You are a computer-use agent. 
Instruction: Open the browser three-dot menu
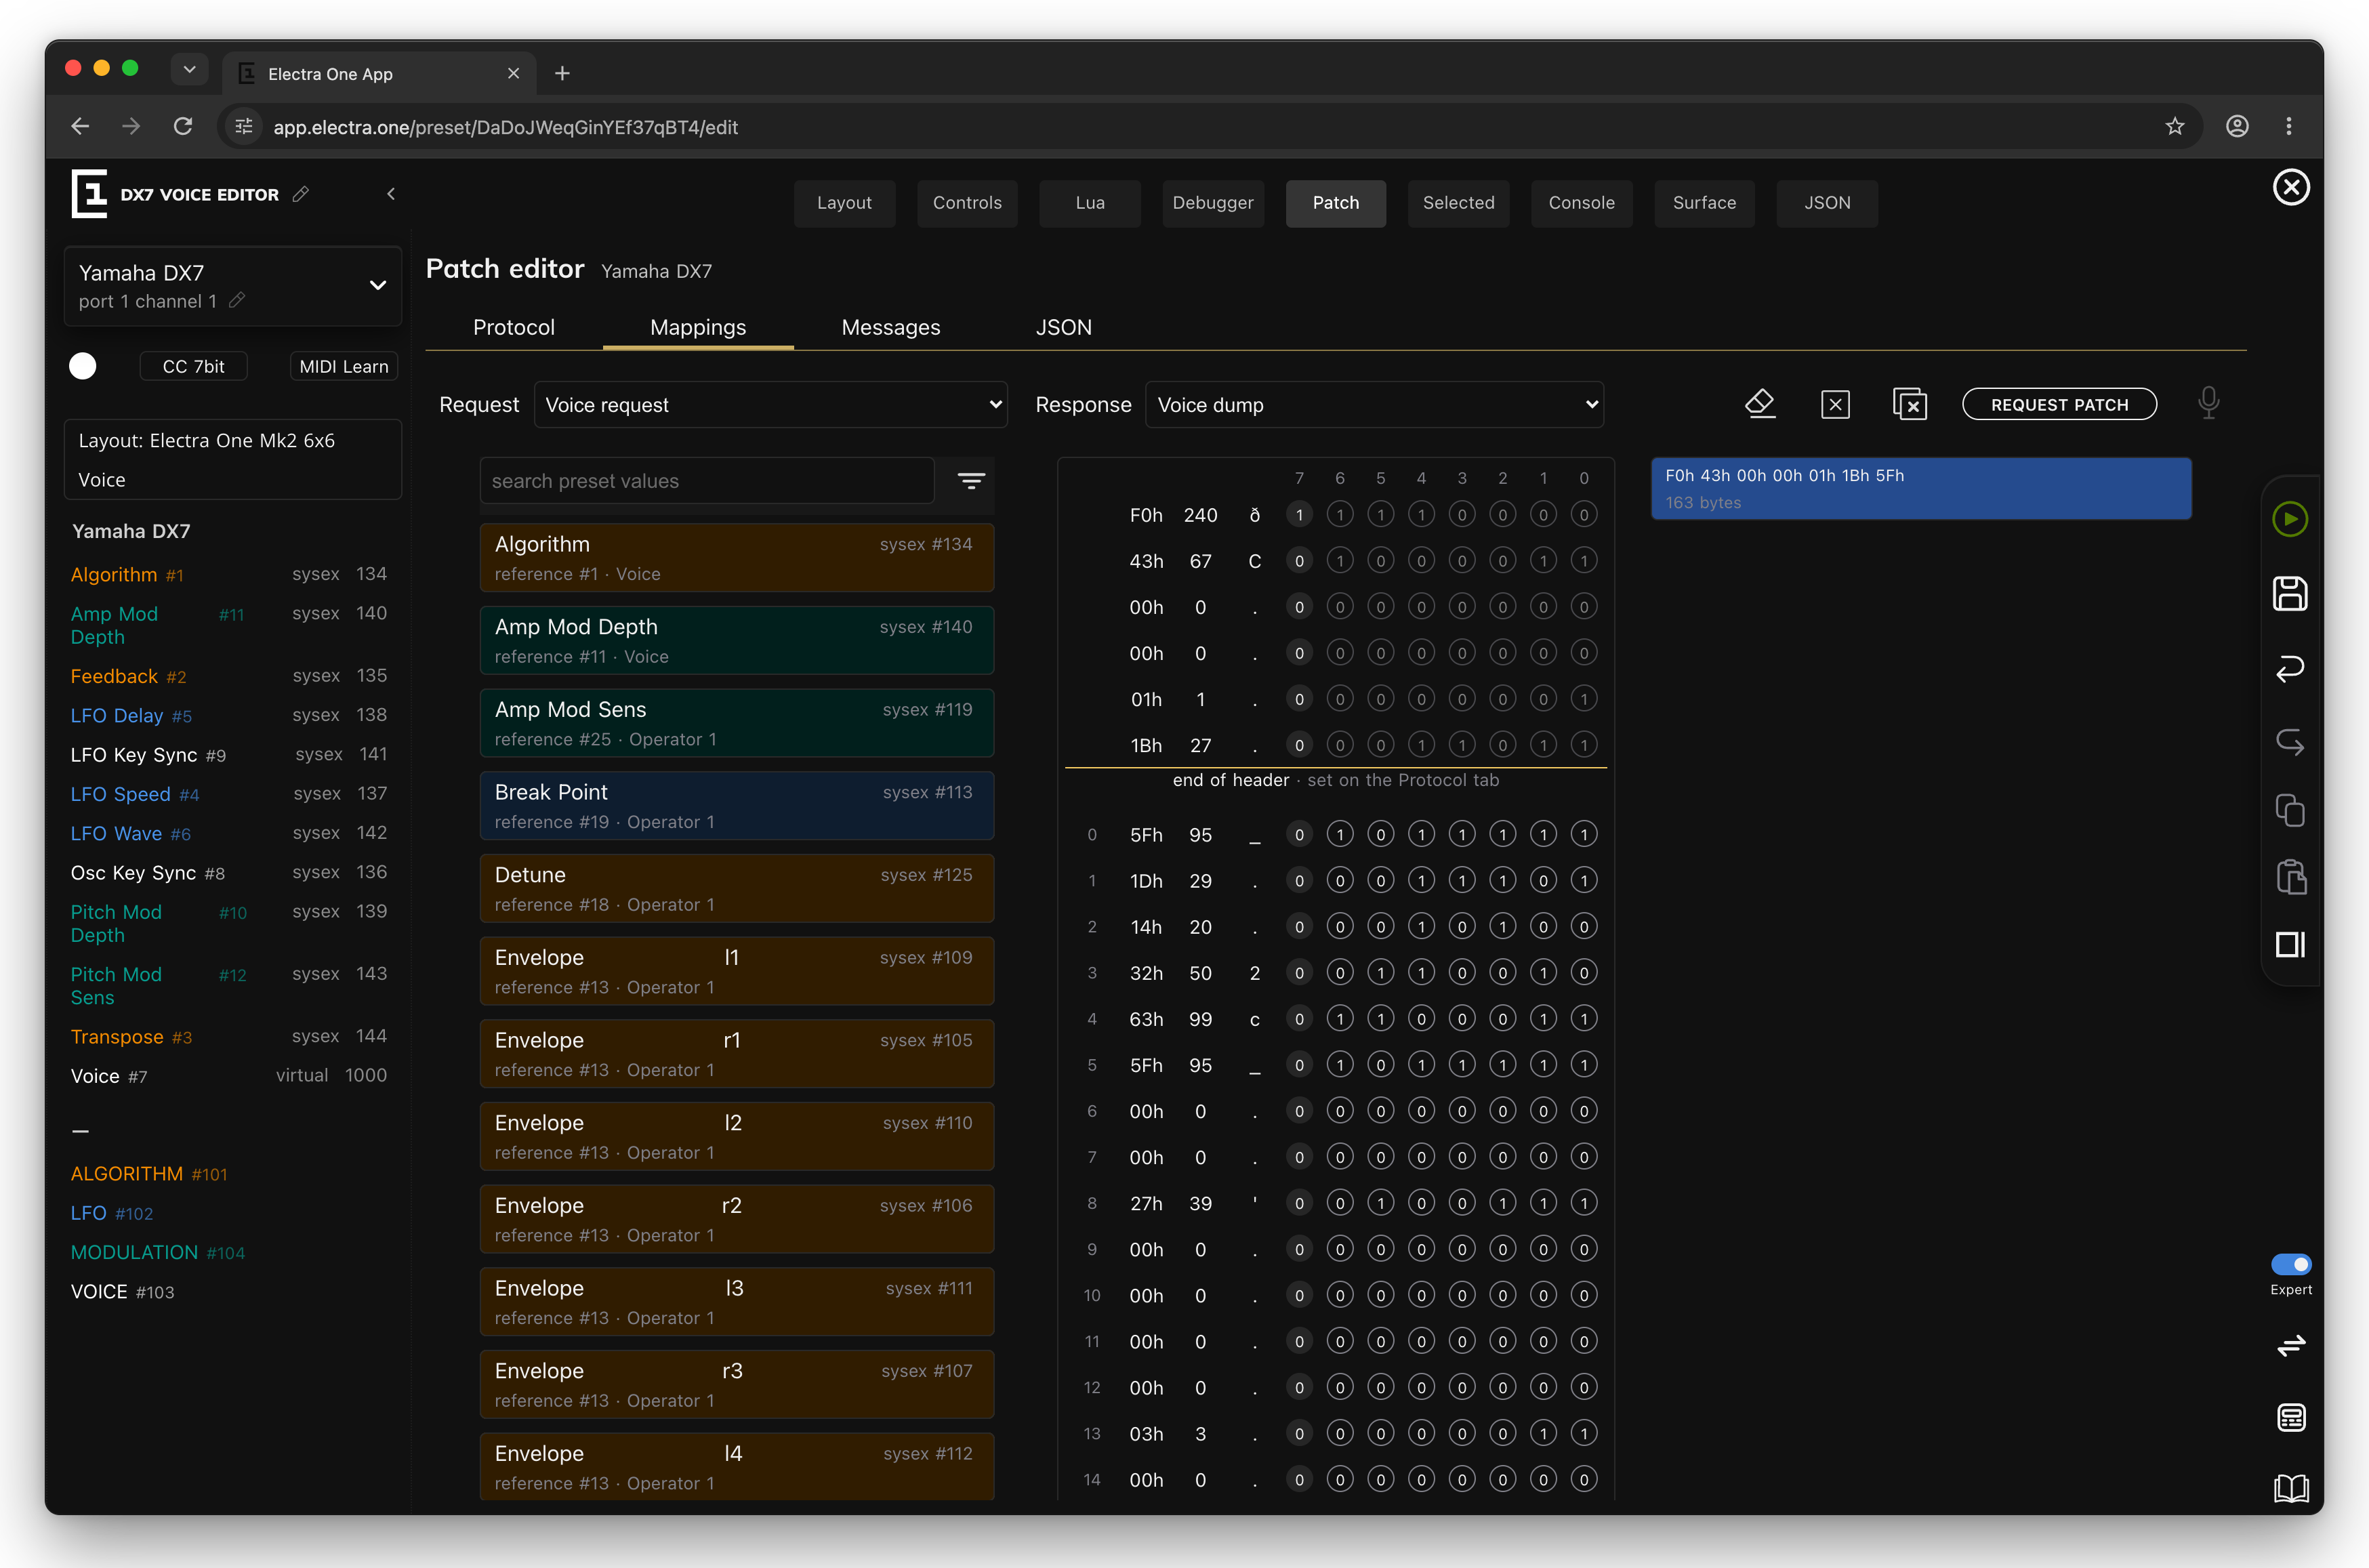pyautogui.click(x=2289, y=126)
